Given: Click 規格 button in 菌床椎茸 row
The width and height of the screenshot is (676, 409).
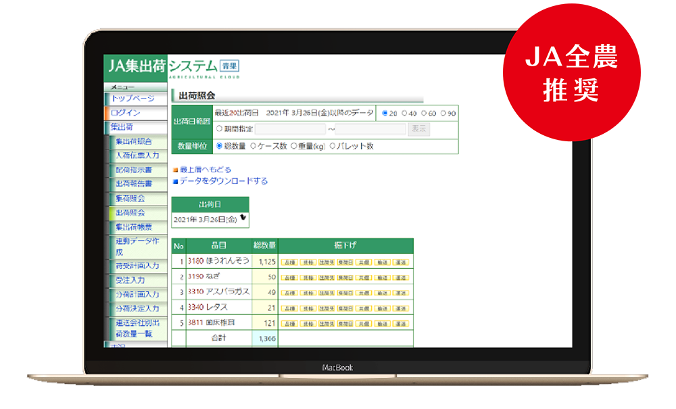Looking at the screenshot, I should pos(308,324).
